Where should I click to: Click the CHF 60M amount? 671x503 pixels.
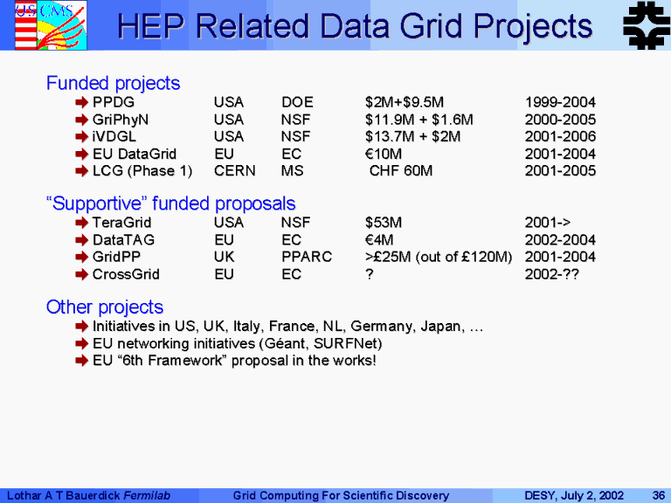[401, 171]
